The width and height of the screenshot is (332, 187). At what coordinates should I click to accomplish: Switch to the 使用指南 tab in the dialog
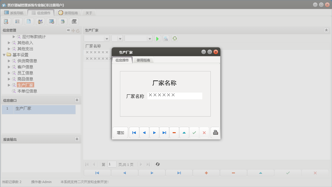pyautogui.click(x=143, y=60)
